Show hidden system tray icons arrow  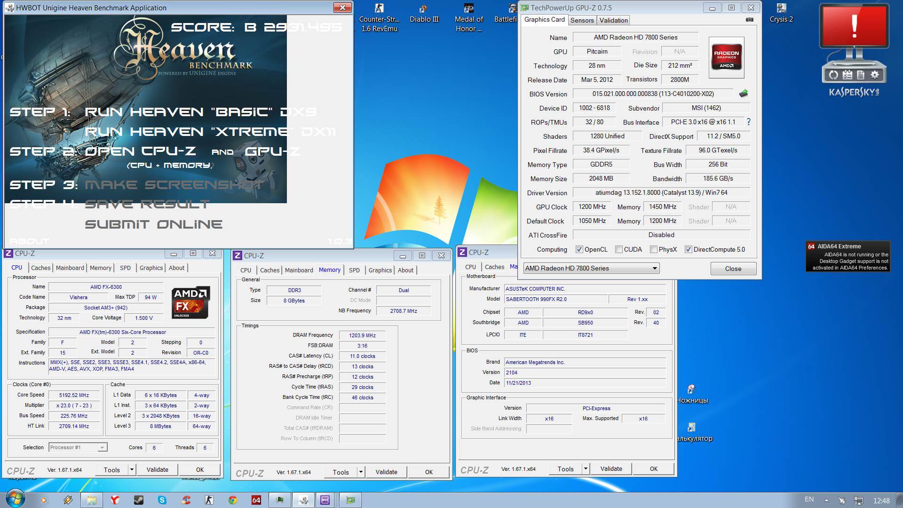point(826,500)
